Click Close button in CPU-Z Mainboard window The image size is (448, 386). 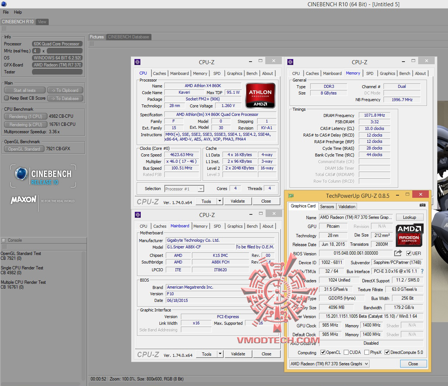pyautogui.click(x=266, y=354)
